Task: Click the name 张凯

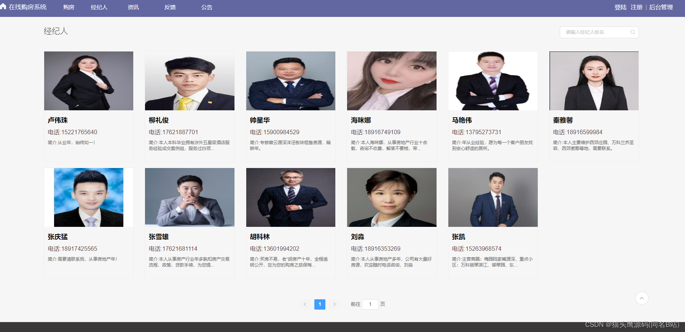Action: [x=459, y=237]
